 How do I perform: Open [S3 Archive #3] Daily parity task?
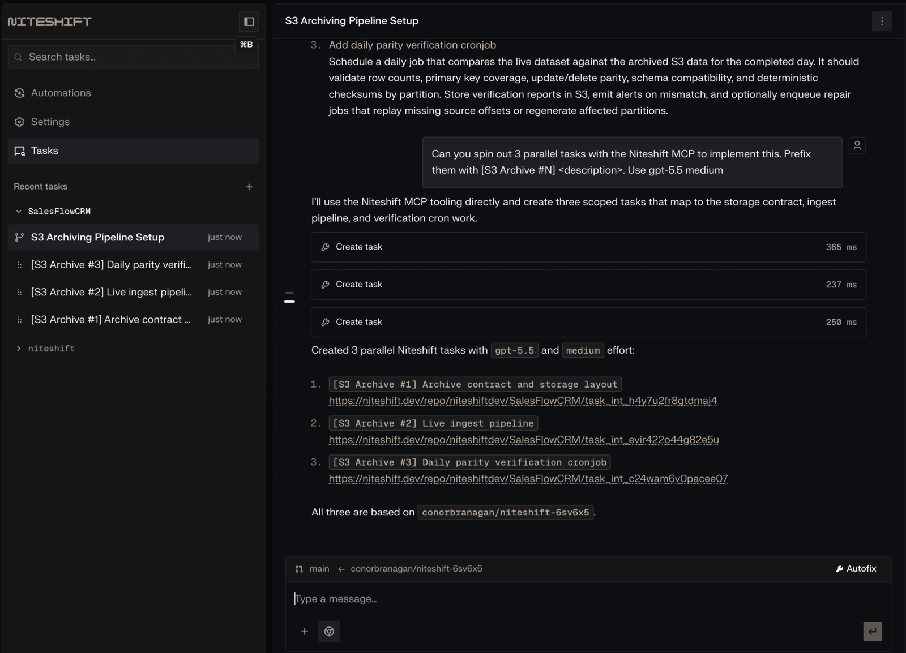(x=134, y=265)
